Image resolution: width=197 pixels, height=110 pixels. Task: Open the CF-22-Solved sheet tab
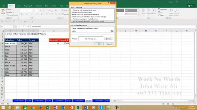[98, 101]
